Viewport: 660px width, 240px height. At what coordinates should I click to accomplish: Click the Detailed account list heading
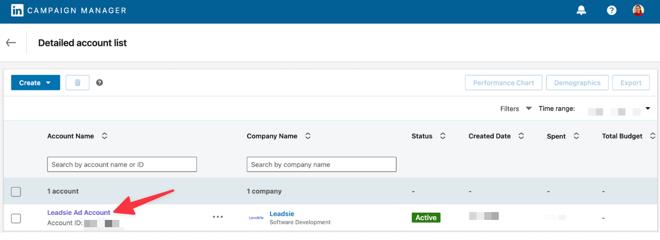pos(83,42)
